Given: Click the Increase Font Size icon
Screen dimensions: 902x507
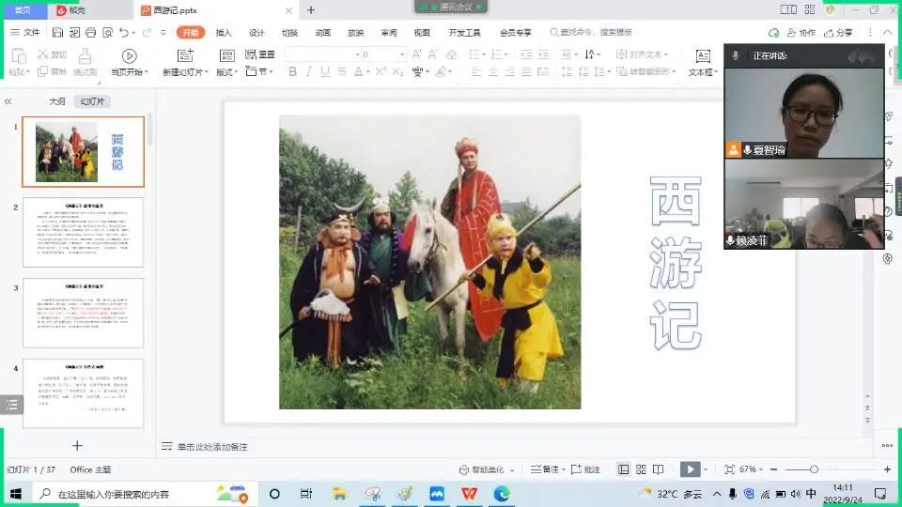Looking at the screenshot, I should click(x=416, y=54).
